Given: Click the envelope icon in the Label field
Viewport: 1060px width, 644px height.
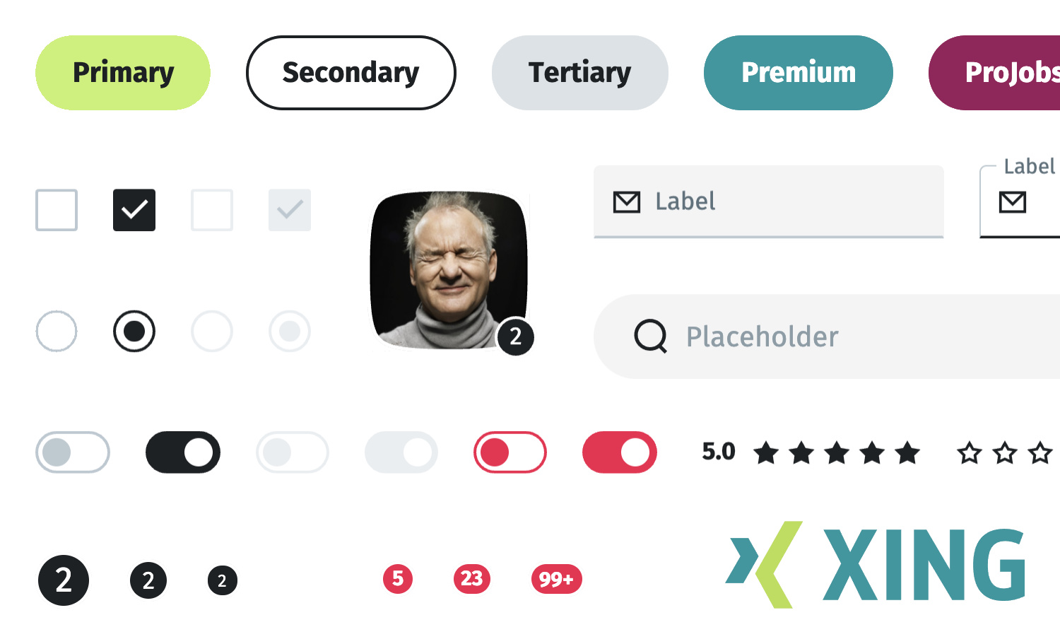Looking at the screenshot, I should click(626, 202).
